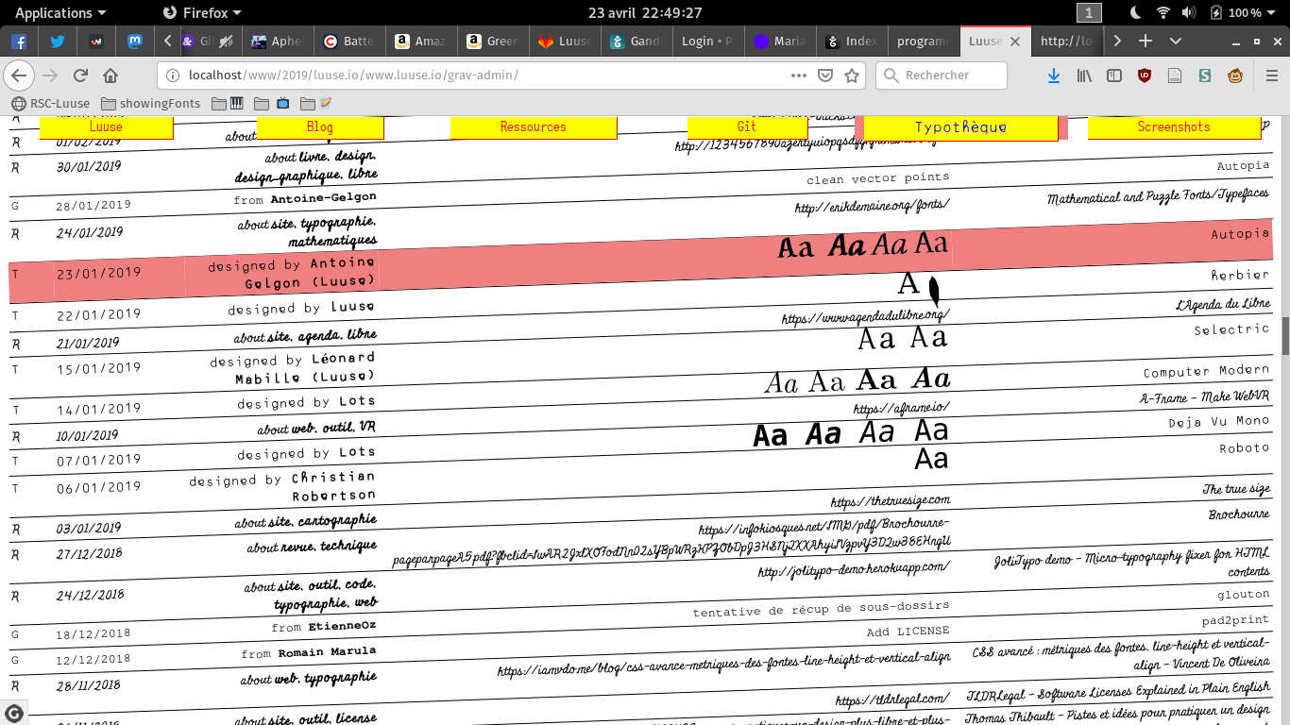1290x725 pixels.
Task: Open the Downloads arrow in toolbar
Action: [x=1054, y=76]
